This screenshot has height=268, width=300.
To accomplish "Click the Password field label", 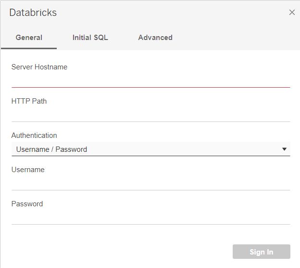I will tap(27, 204).
